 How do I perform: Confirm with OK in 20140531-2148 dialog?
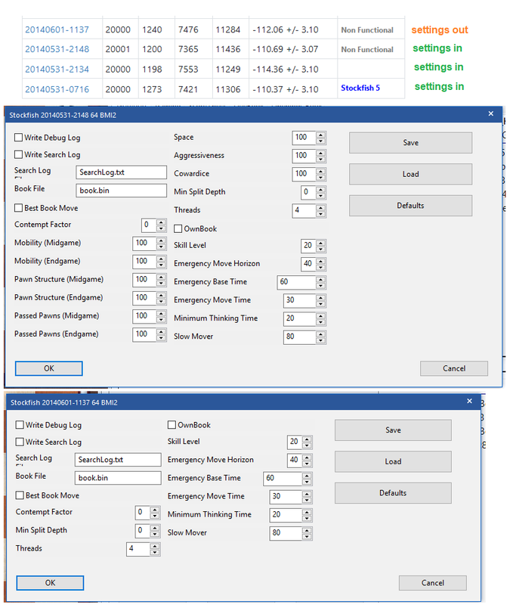48,368
